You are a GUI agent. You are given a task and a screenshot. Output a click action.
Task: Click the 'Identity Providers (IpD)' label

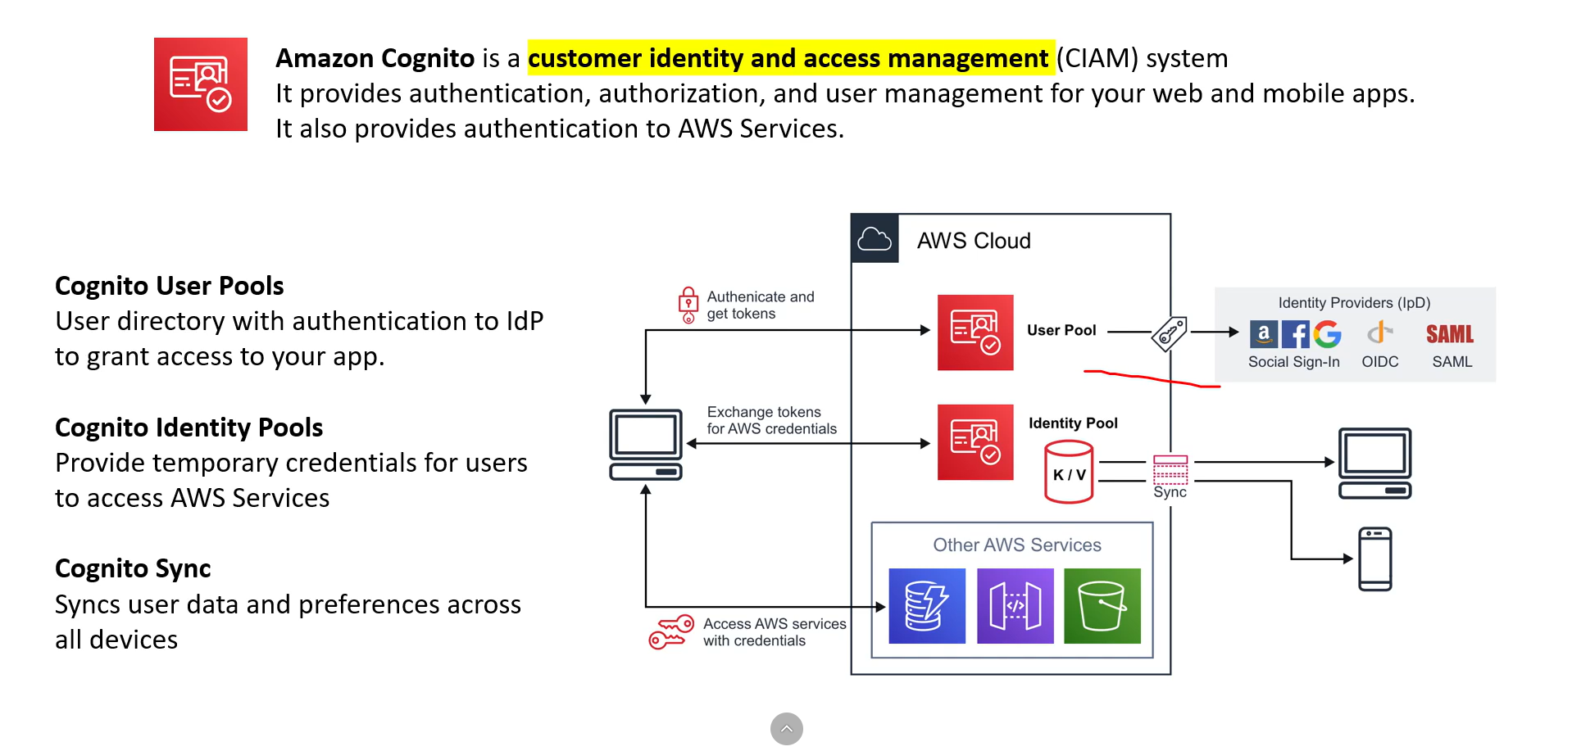(1354, 303)
